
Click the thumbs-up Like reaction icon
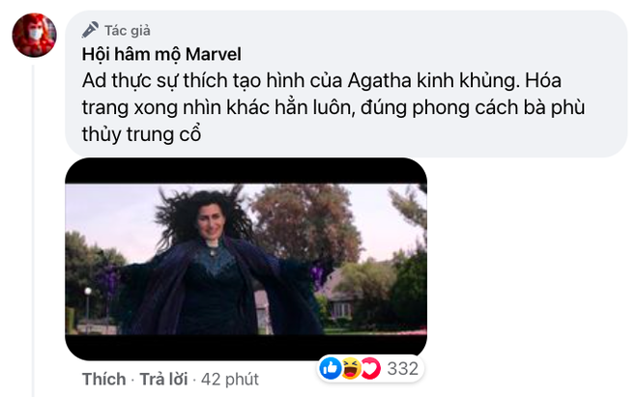click(x=331, y=368)
